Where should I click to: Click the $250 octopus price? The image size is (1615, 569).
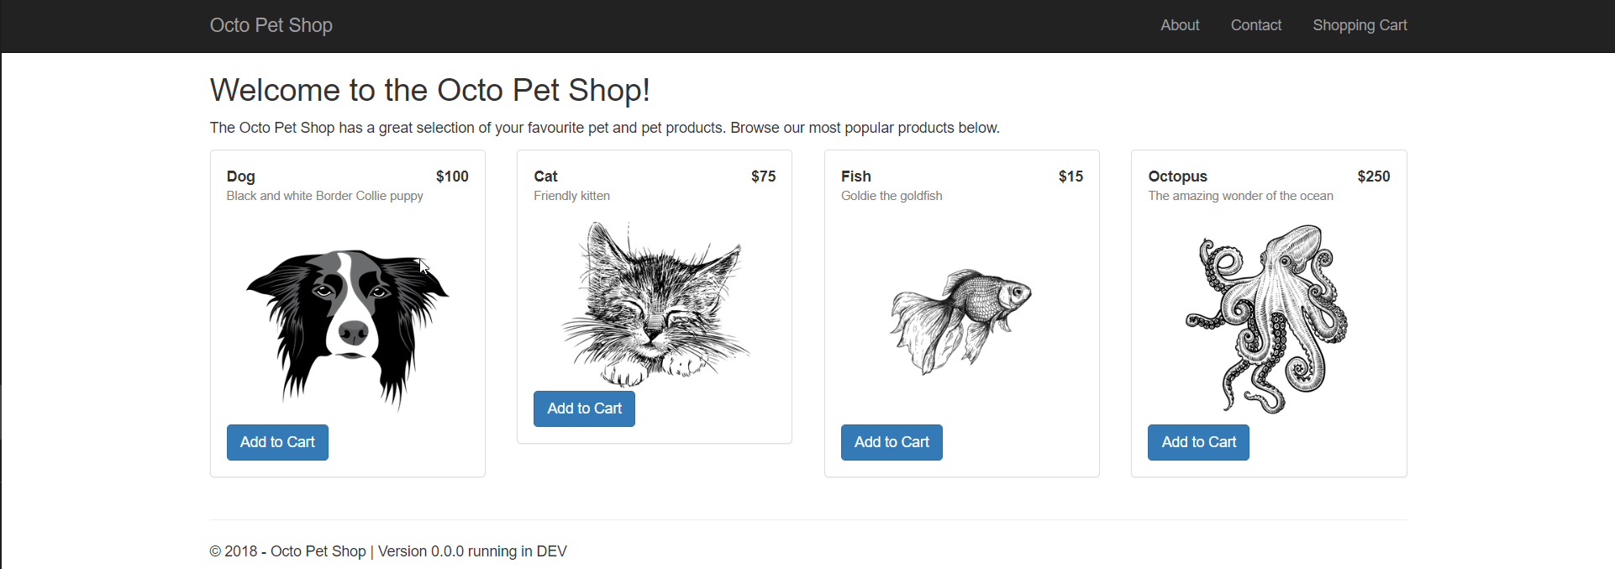click(x=1373, y=176)
